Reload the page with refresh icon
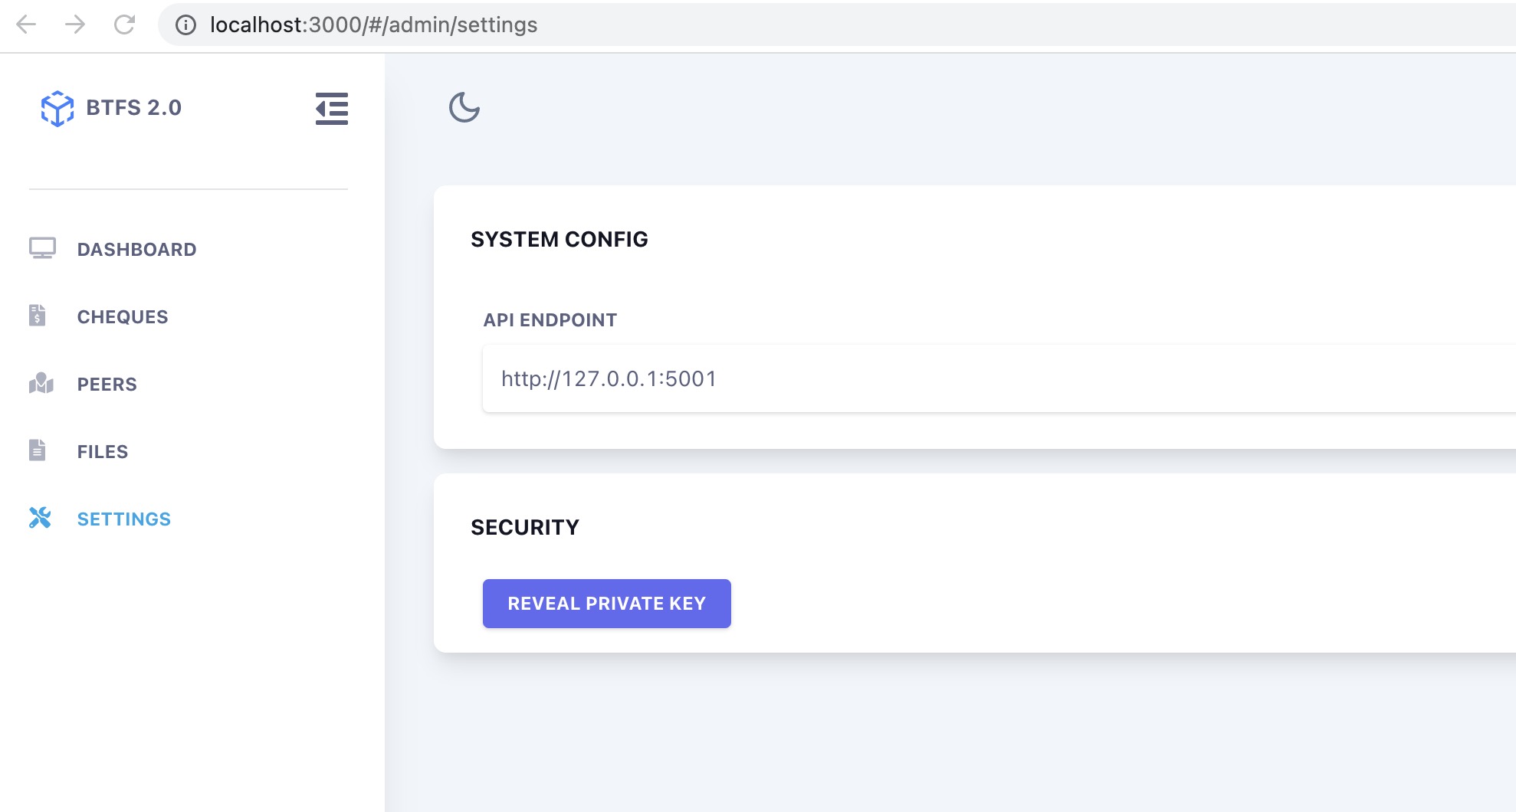Image resolution: width=1516 pixels, height=812 pixels. coord(124,25)
